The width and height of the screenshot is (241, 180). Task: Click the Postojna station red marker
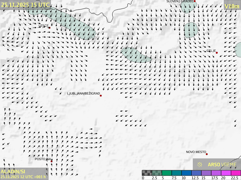click(52, 160)
